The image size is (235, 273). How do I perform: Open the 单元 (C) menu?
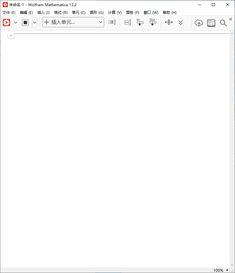pos(79,13)
